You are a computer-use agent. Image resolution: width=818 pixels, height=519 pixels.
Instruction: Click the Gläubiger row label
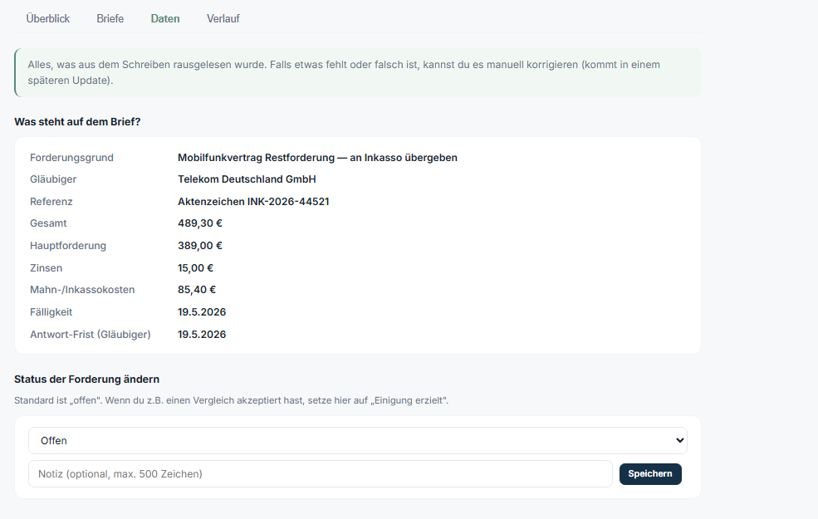coord(53,179)
